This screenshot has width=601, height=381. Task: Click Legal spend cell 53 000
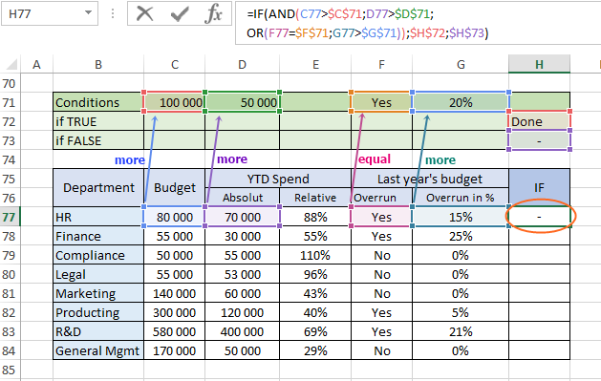point(243,275)
